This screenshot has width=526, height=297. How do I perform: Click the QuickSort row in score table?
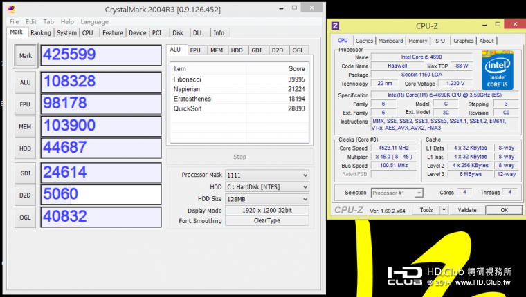click(x=239, y=108)
